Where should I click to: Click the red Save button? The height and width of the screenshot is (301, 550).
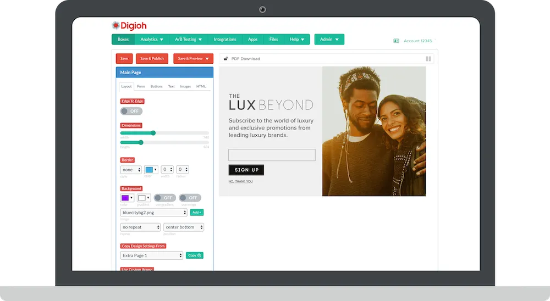coord(124,59)
